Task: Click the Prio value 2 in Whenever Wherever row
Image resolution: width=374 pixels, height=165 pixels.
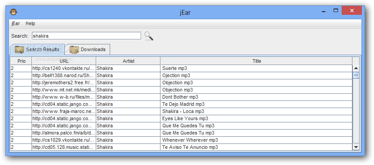Action: click(x=21, y=140)
